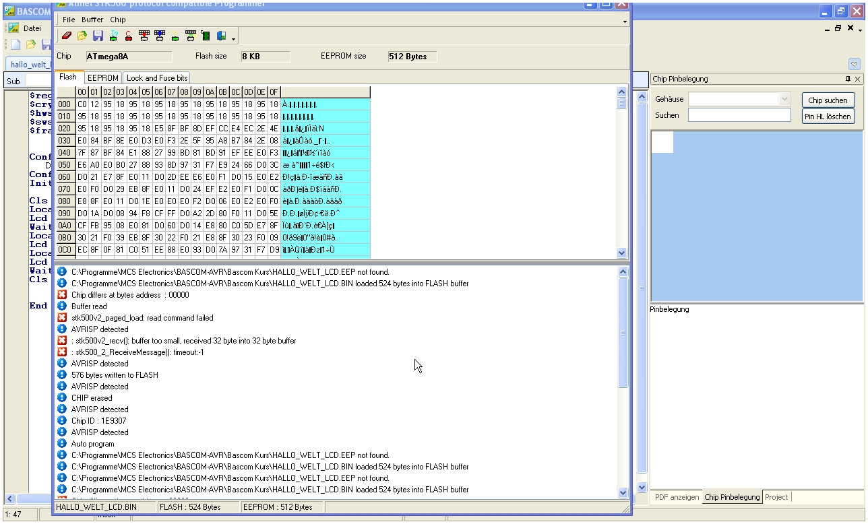Click the hex view scrollbar thumb
868x524 pixels.
621,103
